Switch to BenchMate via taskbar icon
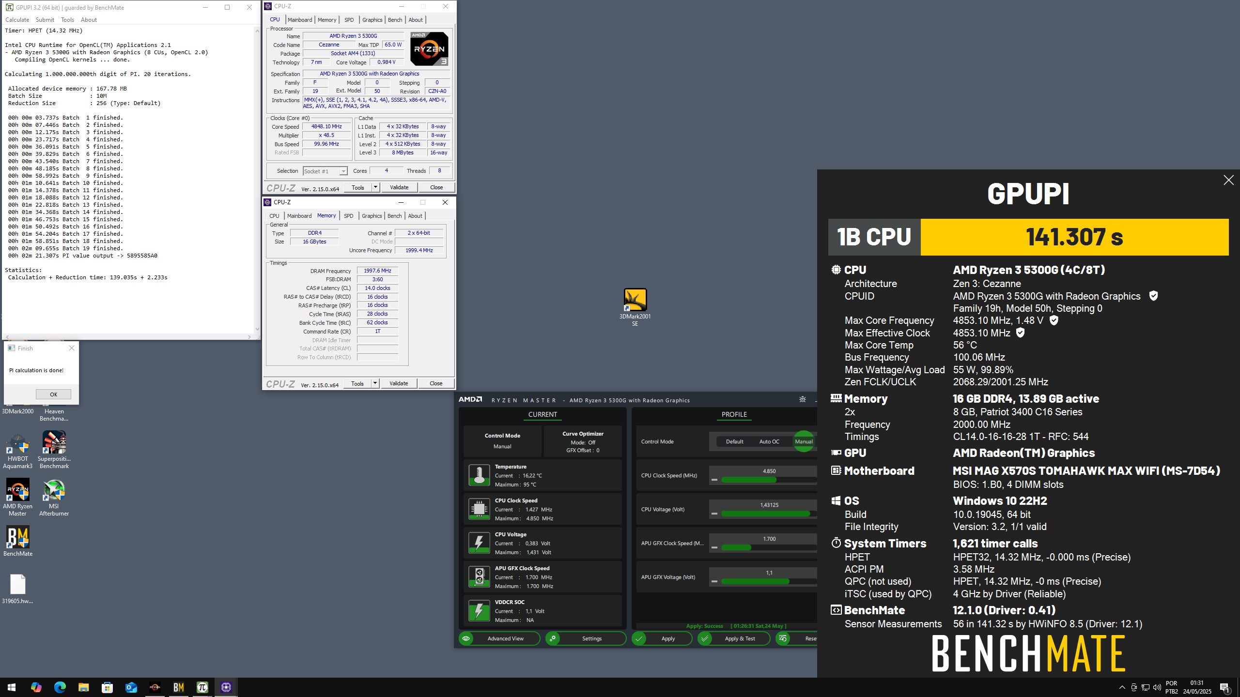1240x697 pixels. click(178, 687)
